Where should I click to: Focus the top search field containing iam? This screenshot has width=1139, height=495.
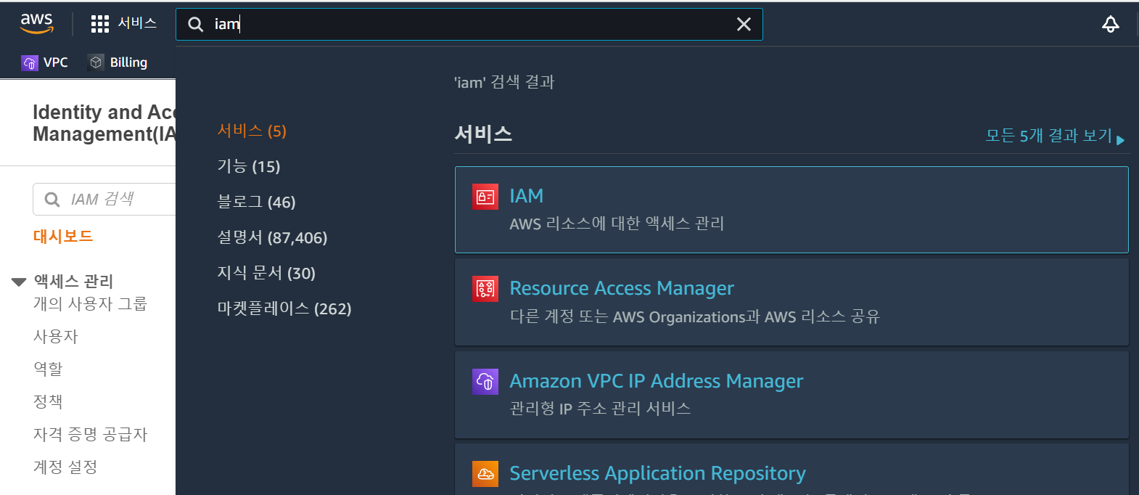click(469, 25)
